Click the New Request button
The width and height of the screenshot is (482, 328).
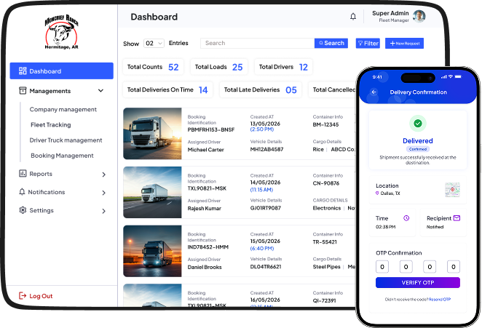[405, 44]
